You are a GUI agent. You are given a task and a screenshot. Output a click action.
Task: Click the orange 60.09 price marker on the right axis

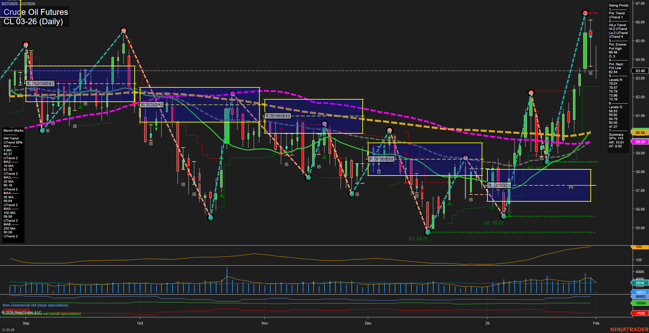[640, 133]
